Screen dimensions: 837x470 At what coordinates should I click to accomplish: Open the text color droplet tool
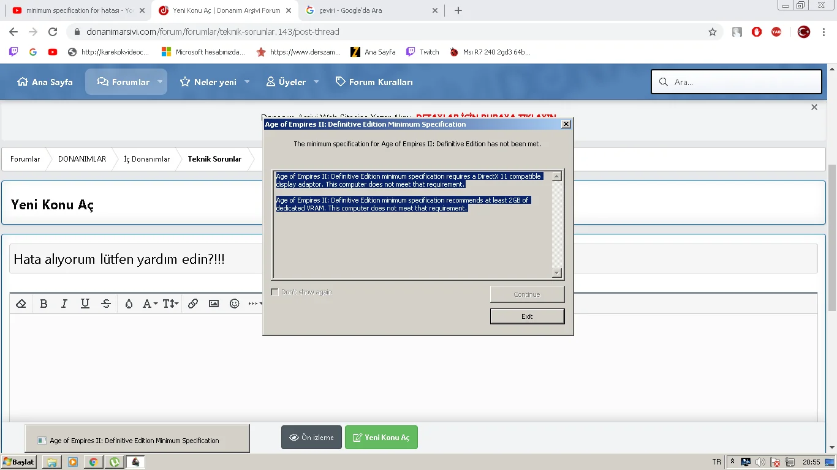(129, 304)
